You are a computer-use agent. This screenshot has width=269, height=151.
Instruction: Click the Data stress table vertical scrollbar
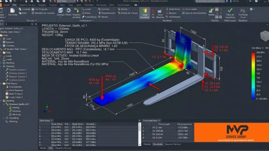coord(140,134)
